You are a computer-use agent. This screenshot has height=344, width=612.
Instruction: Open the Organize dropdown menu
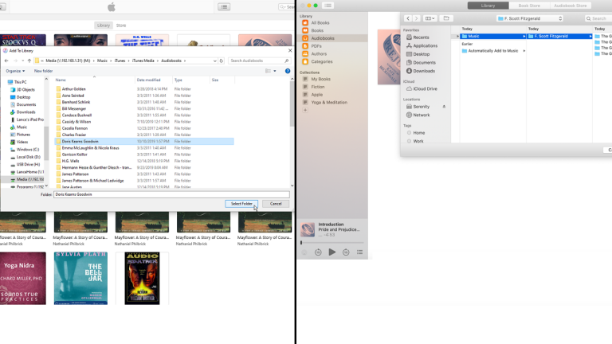(15, 71)
